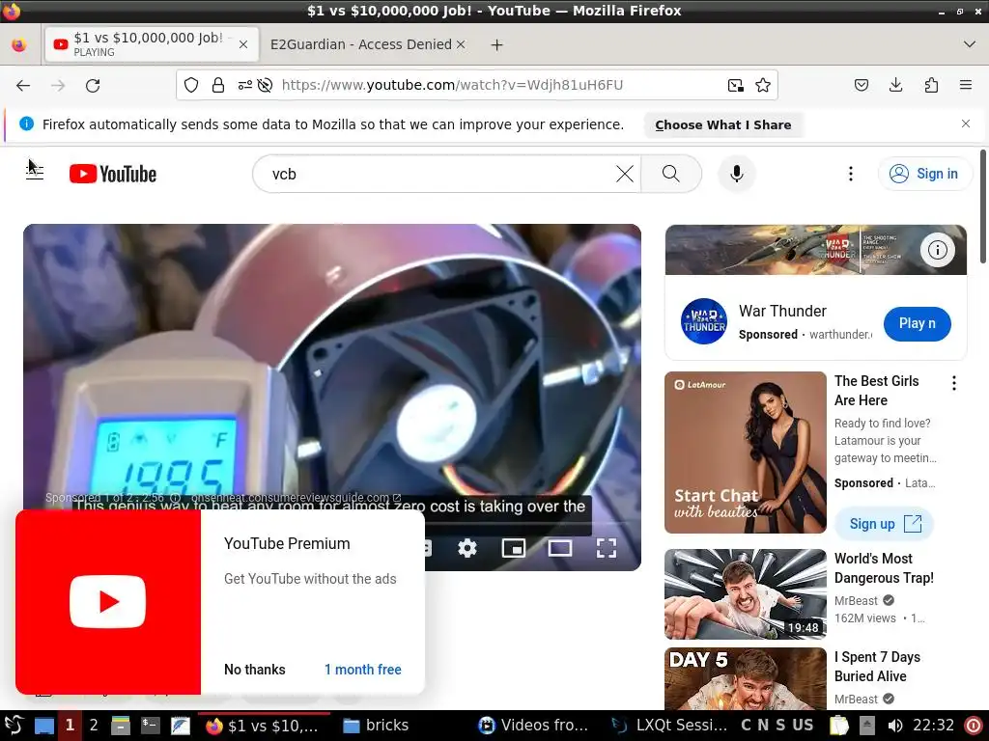The width and height of the screenshot is (989, 741).
Task: Open volume control in system tray
Action: tap(894, 726)
